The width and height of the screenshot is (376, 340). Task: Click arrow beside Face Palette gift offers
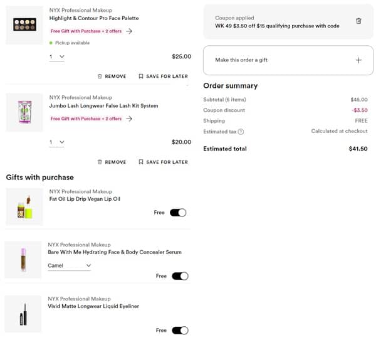point(129,31)
